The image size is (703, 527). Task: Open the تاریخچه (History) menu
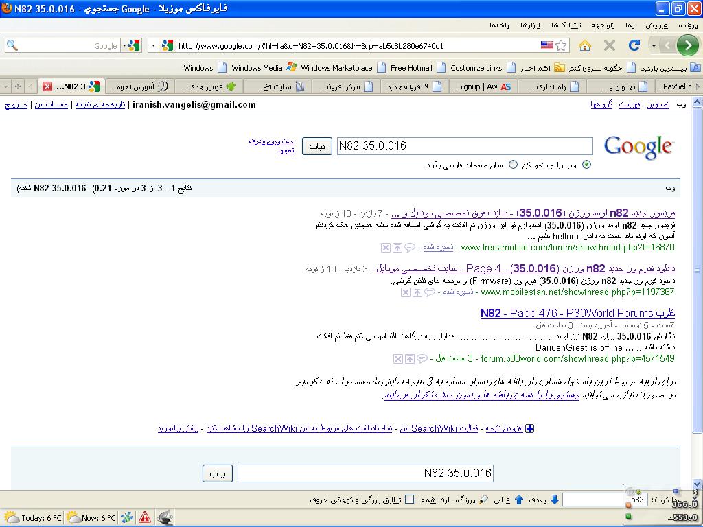coord(603,25)
